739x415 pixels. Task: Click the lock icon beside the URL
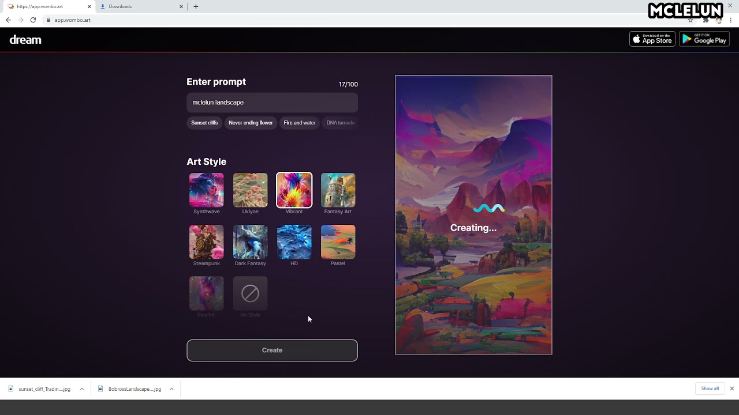(x=48, y=20)
